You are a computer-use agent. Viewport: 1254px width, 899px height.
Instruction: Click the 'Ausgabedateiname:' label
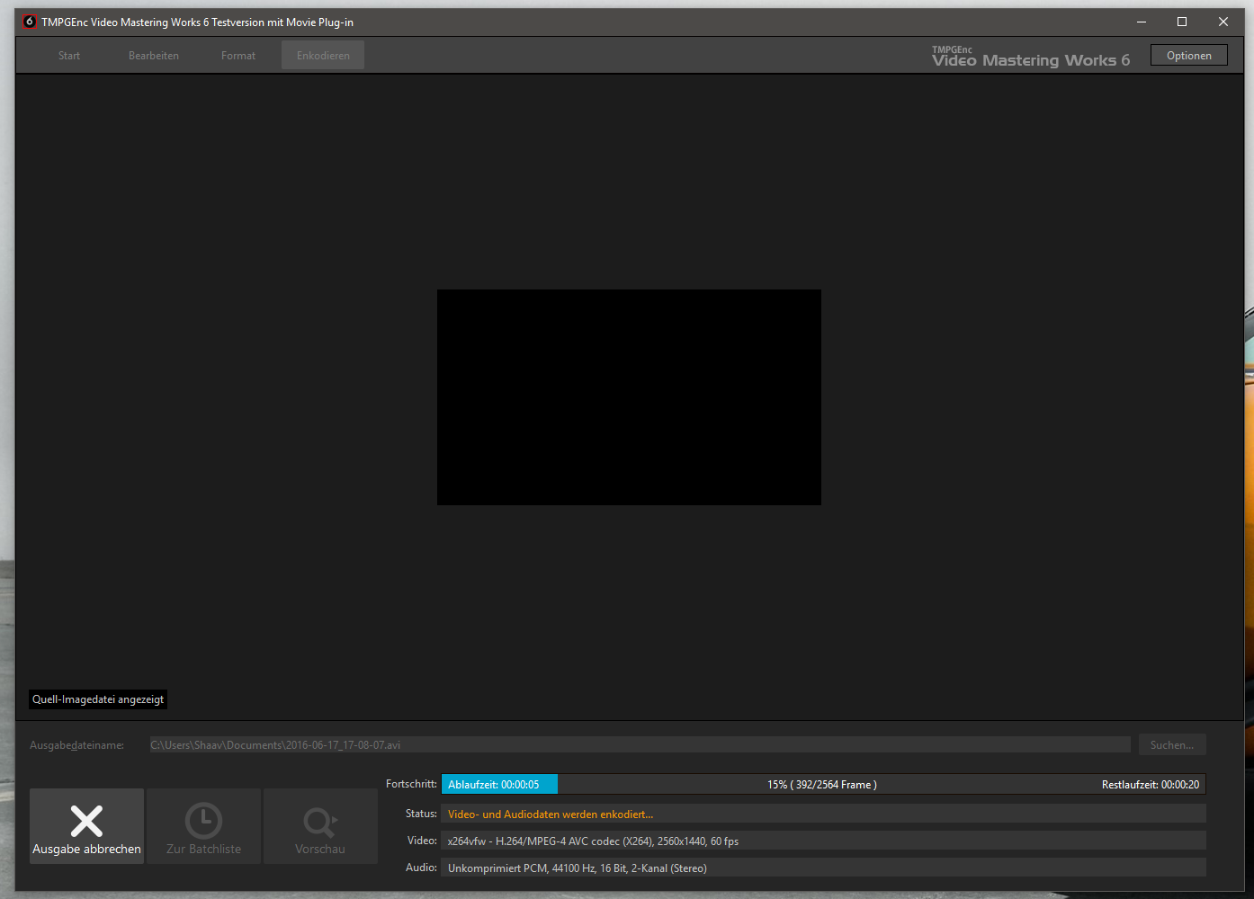[x=77, y=745]
